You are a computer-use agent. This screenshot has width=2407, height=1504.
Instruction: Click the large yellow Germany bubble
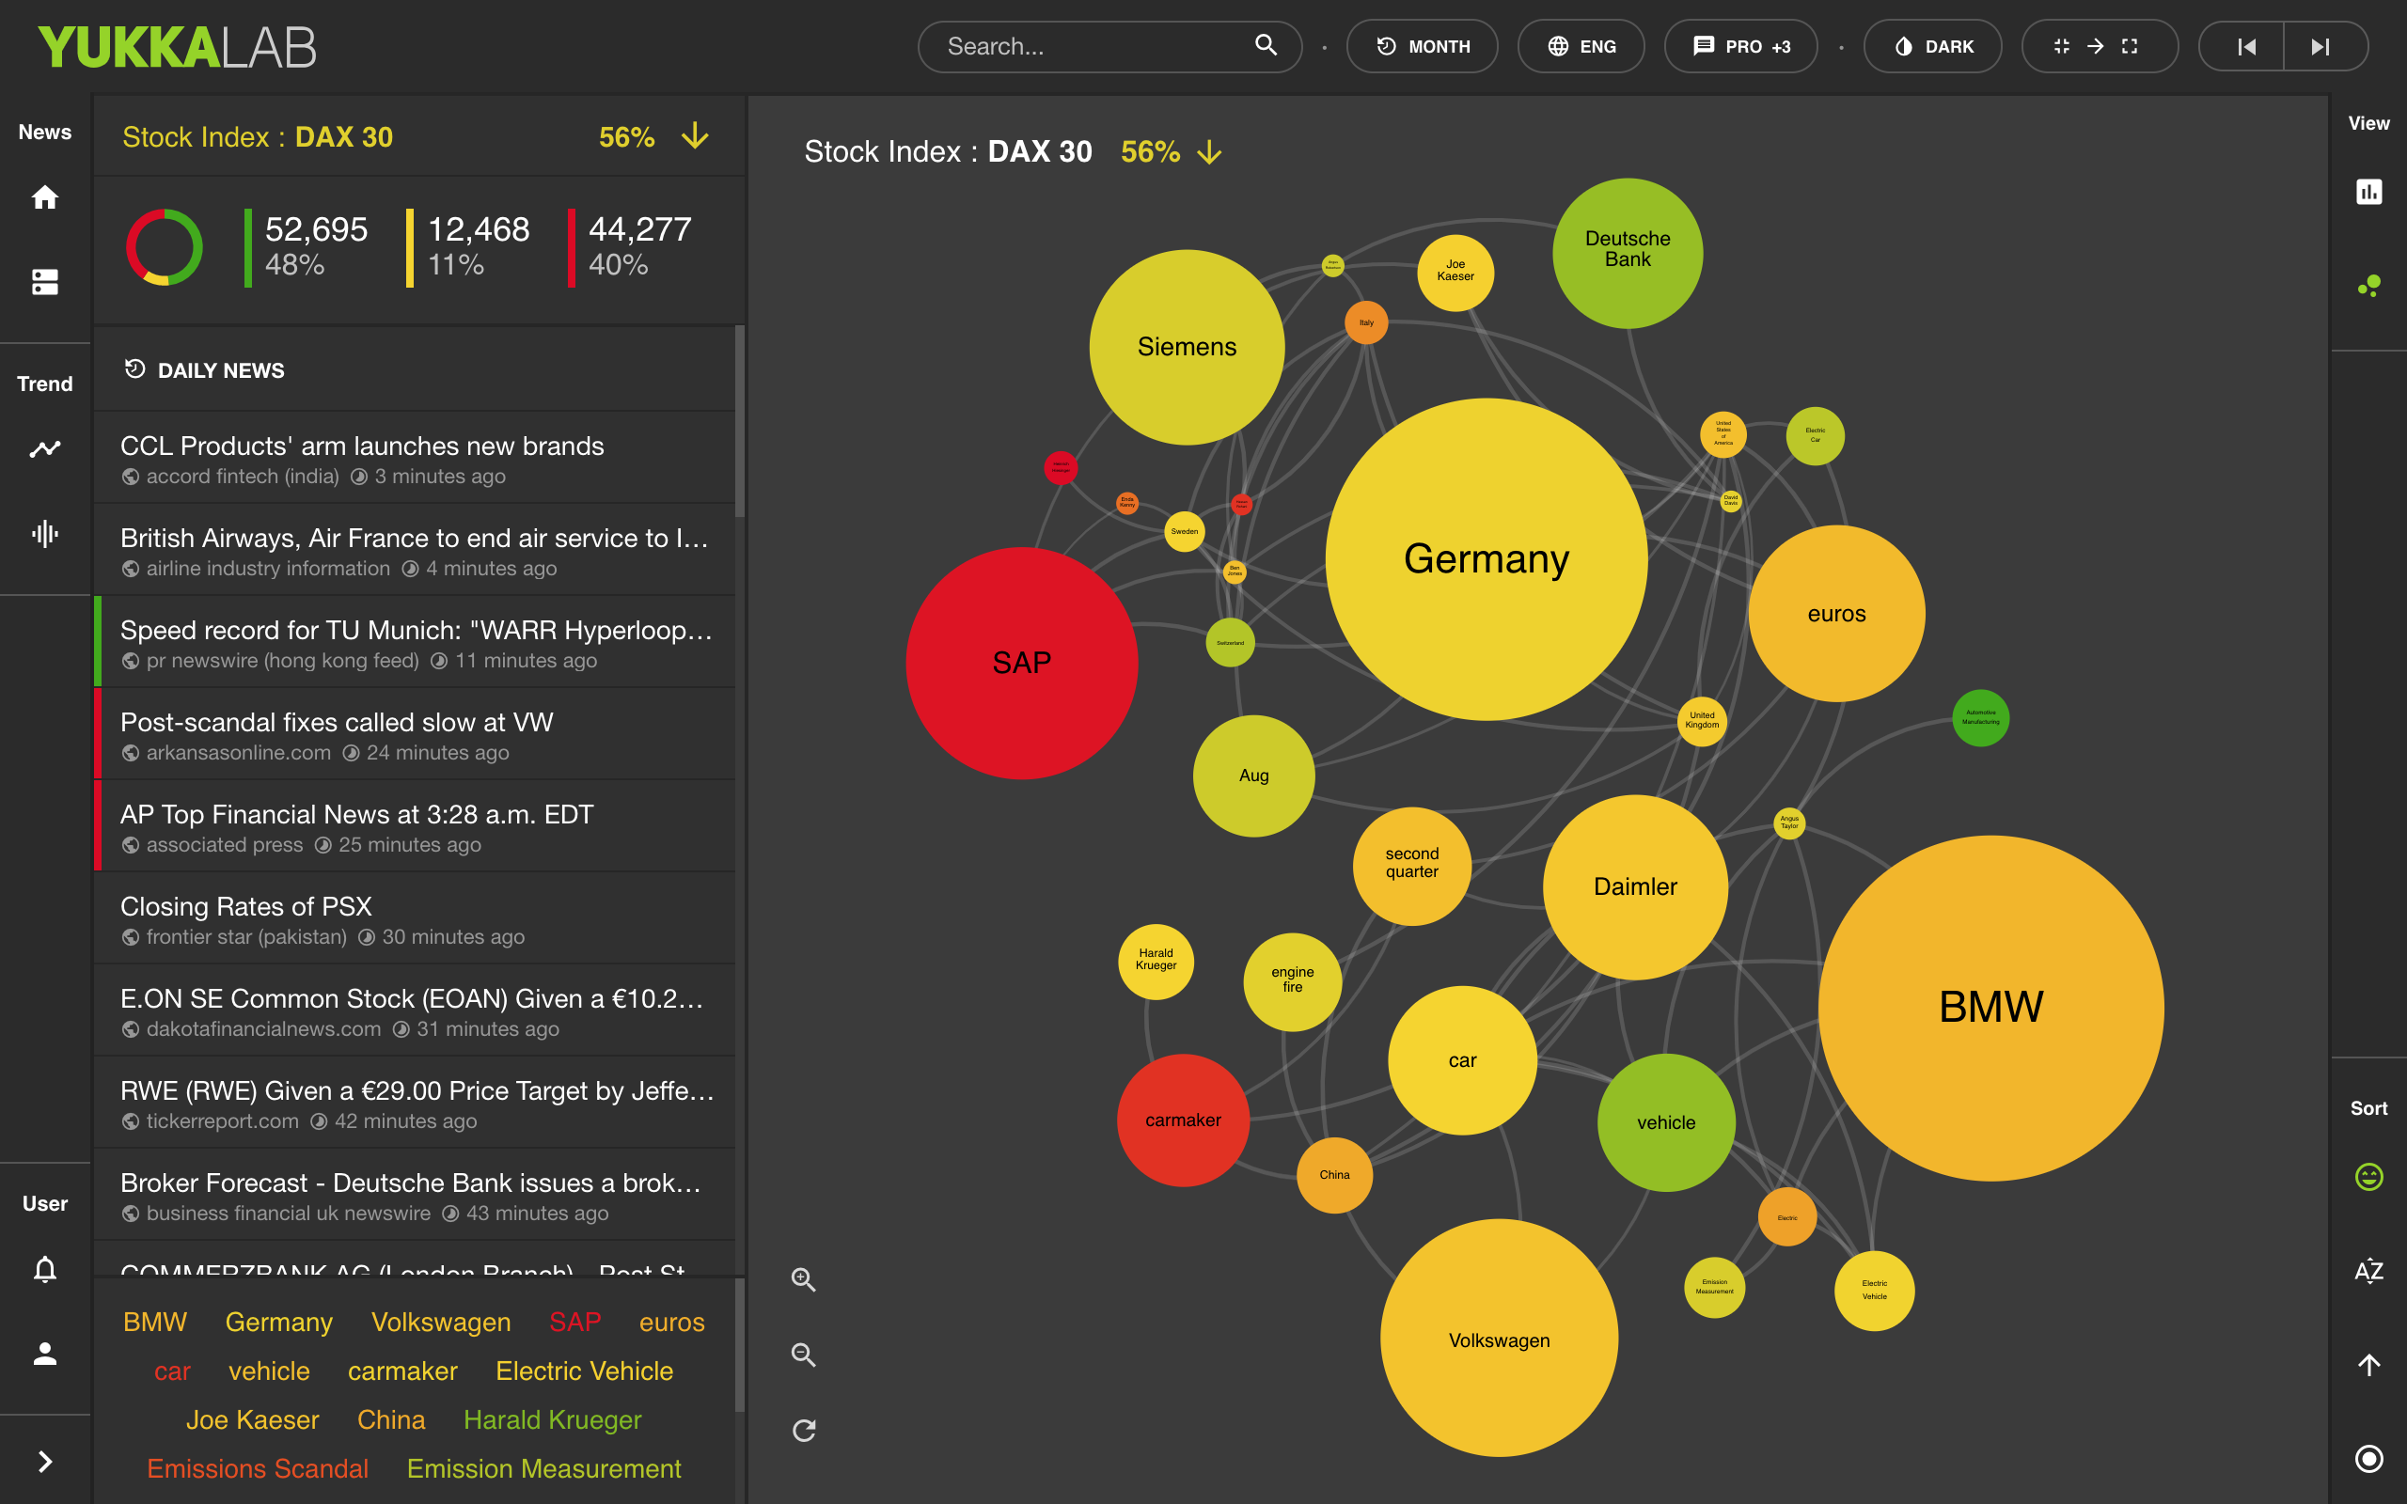[x=1486, y=559]
